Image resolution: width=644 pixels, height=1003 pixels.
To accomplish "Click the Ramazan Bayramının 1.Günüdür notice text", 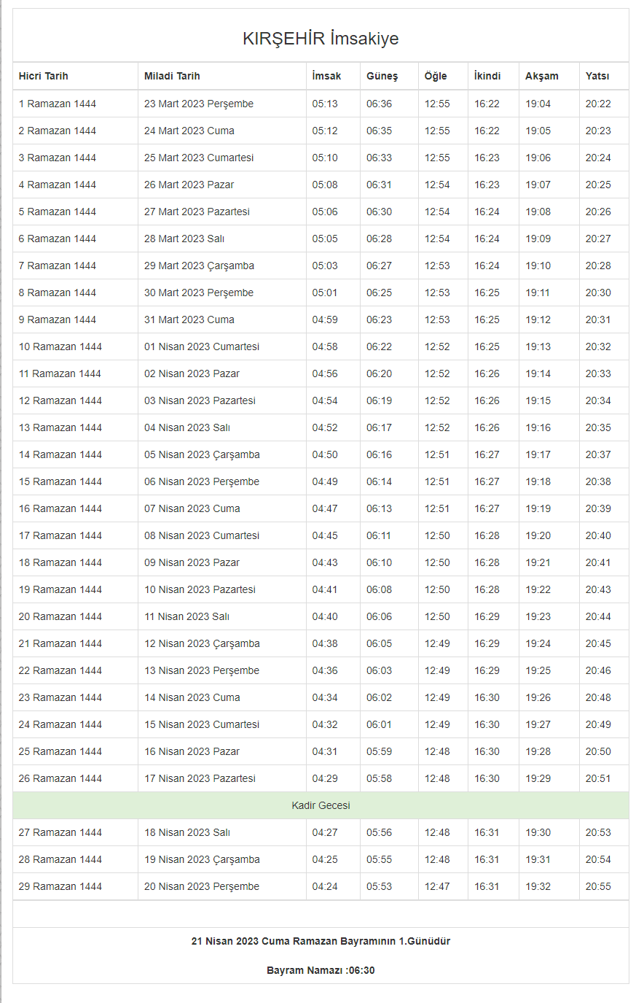I will tap(321, 941).
